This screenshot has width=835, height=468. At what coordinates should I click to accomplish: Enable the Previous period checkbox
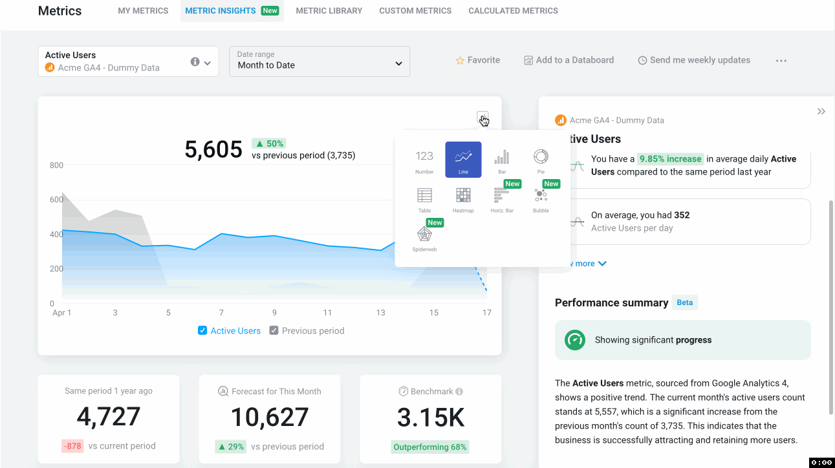tap(274, 330)
